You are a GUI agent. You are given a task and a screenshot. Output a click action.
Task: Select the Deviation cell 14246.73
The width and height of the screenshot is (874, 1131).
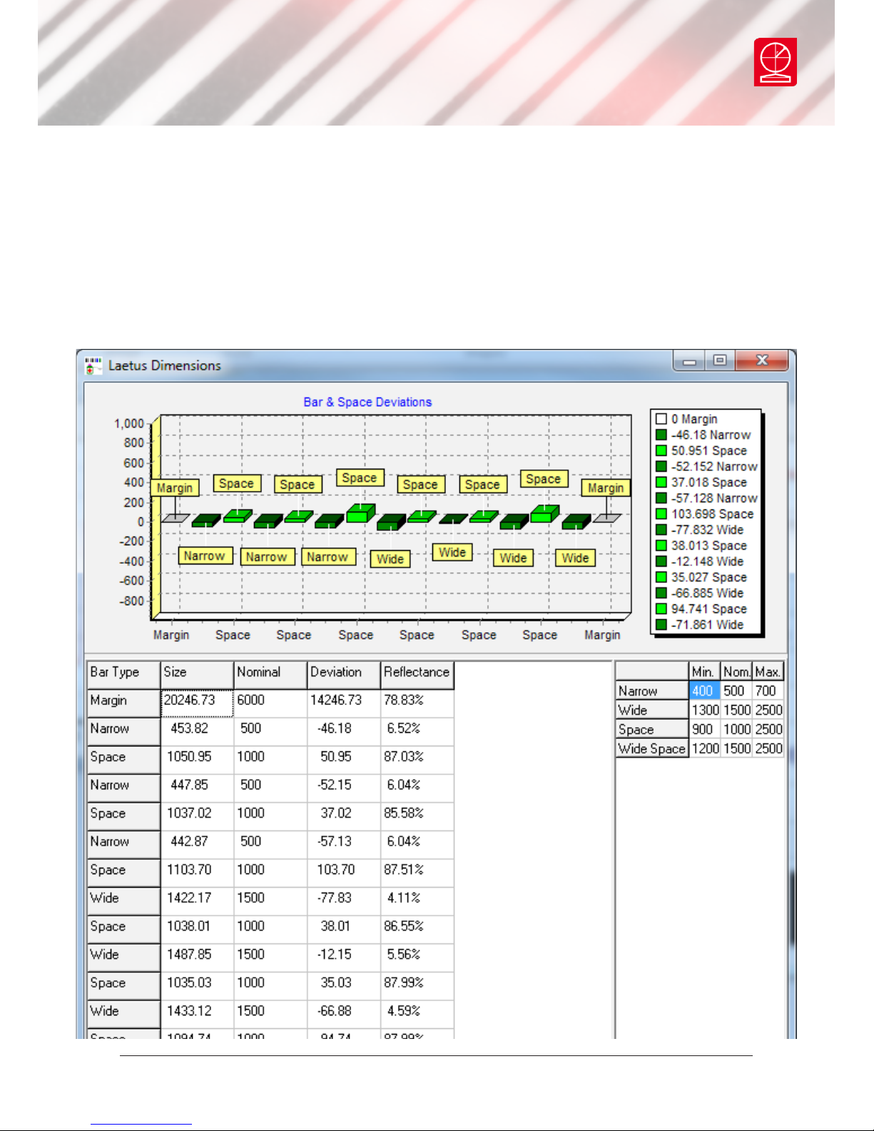(344, 702)
